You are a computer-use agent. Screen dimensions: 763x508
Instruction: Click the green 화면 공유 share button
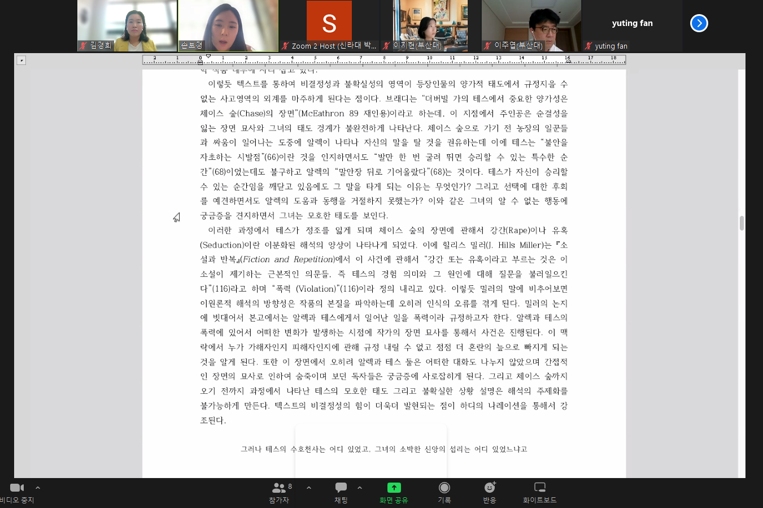coord(394,492)
